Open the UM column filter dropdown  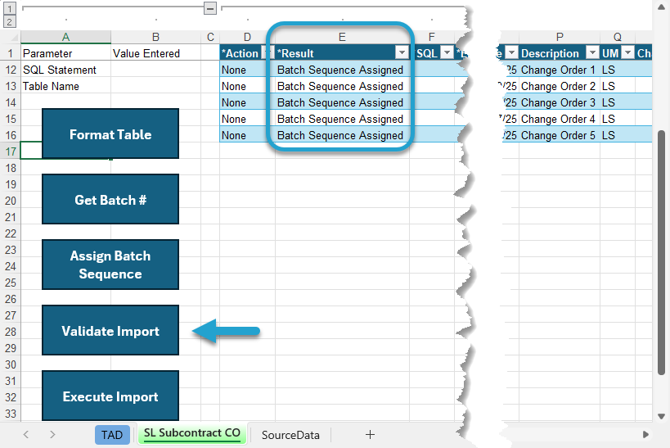point(627,52)
